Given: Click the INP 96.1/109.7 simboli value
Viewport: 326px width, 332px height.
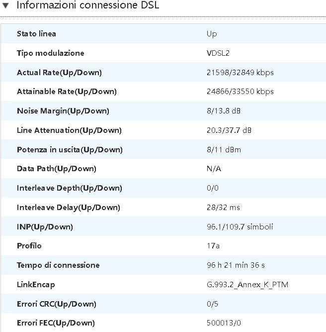Looking at the screenshot, I should [240, 227].
